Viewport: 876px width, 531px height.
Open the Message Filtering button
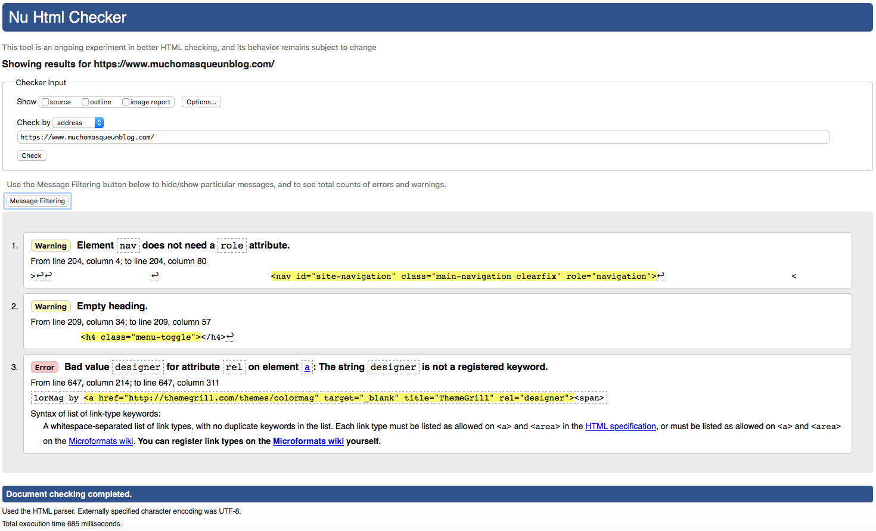coord(38,201)
